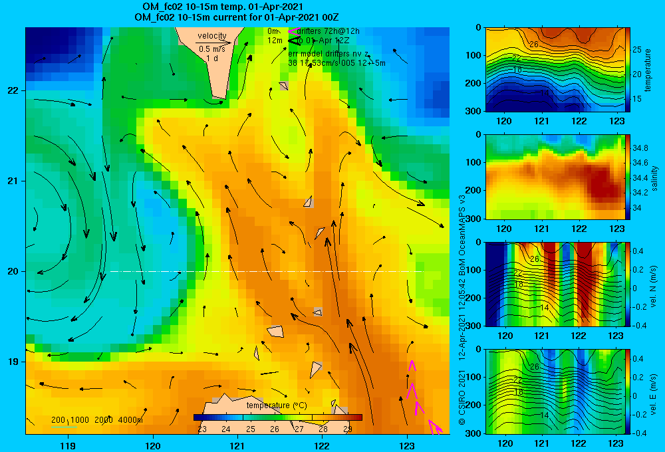The image size is (665, 452).
Task: Select the northernmost magenta drifter arrow near 19N
Action: 412,366
